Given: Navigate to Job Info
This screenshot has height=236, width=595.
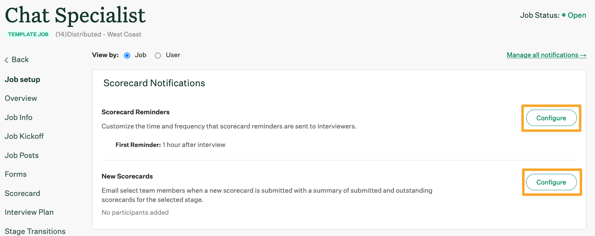Looking at the screenshot, I should pos(18,117).
